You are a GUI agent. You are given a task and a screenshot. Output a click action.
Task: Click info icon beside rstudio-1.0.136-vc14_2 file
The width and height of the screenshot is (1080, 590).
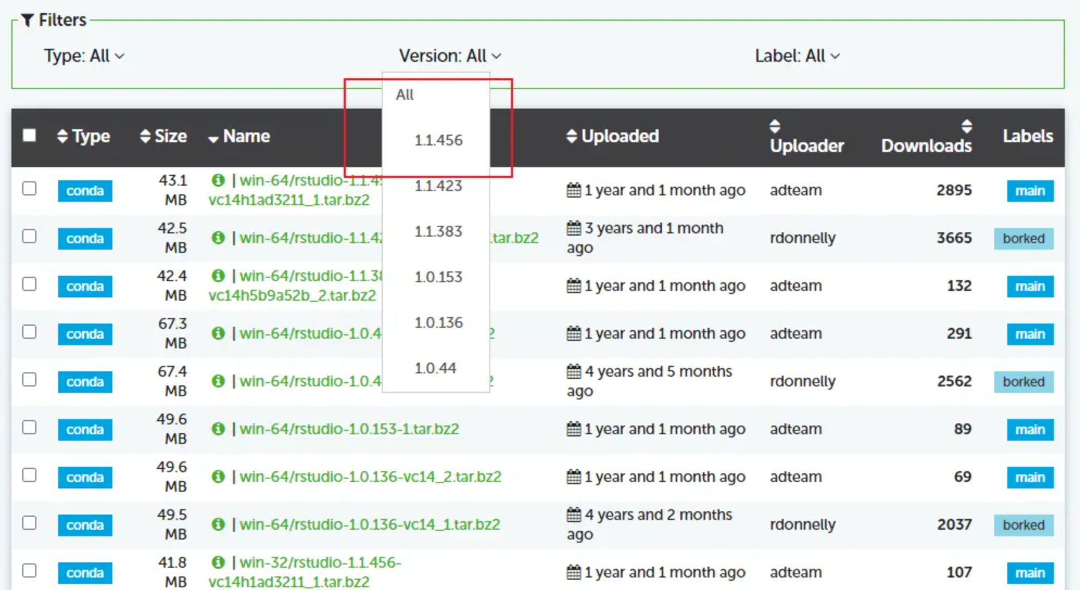(x=218, y=477)
